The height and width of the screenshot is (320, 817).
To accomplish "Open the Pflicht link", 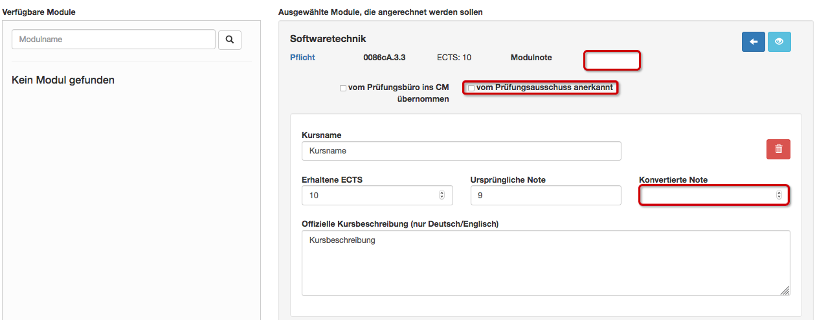I will pos(302,57).
